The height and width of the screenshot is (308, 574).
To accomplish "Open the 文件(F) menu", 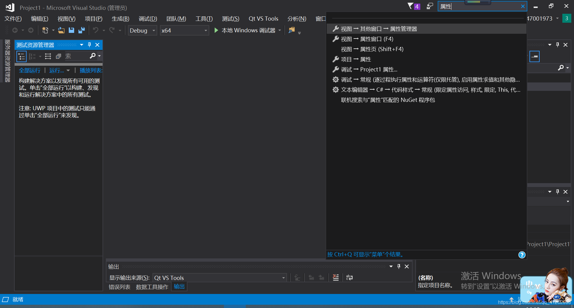I will (13, 19).
